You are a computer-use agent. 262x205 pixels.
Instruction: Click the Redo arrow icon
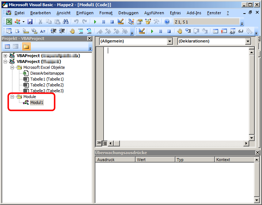coord(84,22)
